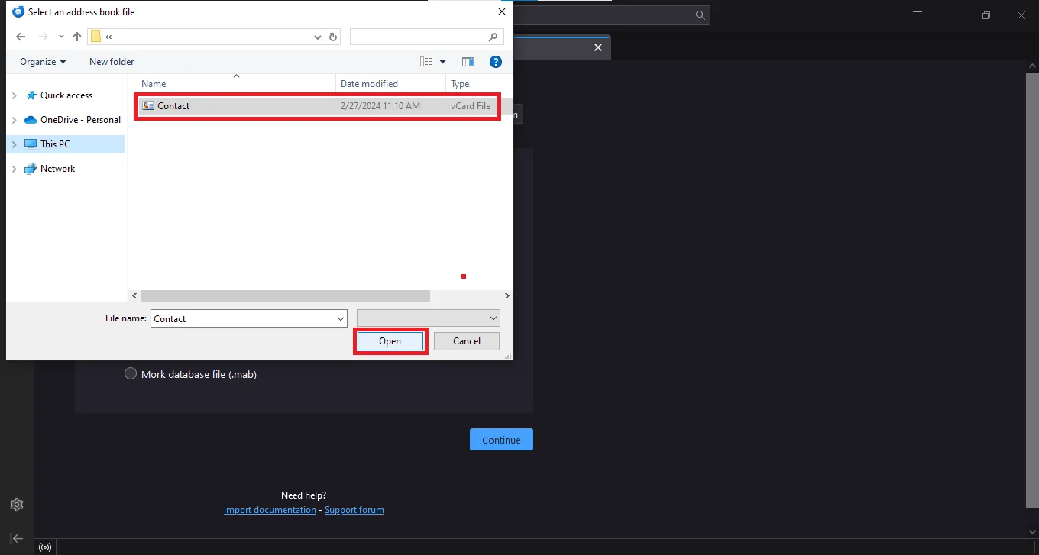The image size is (1039, 555).
Task: Open Thunderbird hamburger app menu
Action: 918,15
